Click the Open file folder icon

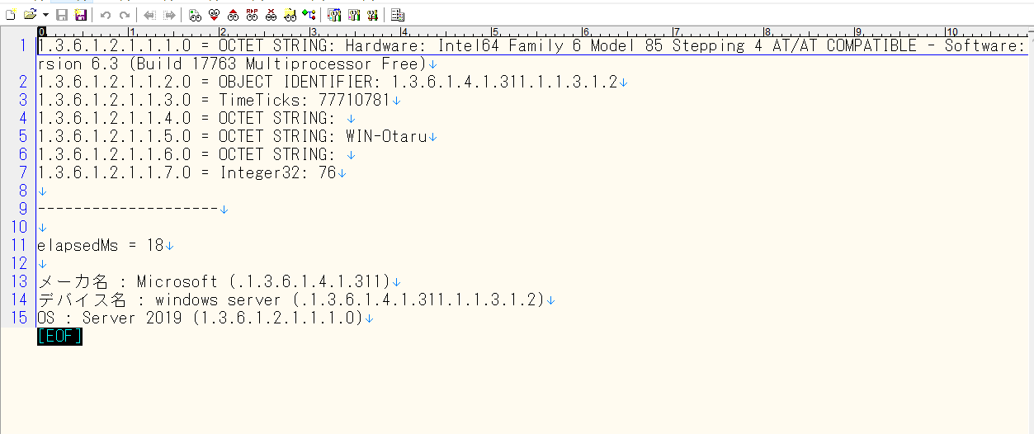pyautogui.click(x=30, y=15)
